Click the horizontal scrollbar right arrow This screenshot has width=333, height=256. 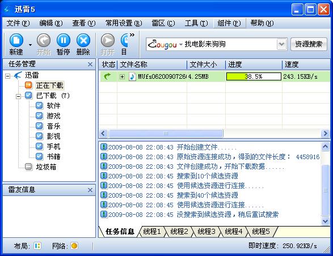point(325,134)
